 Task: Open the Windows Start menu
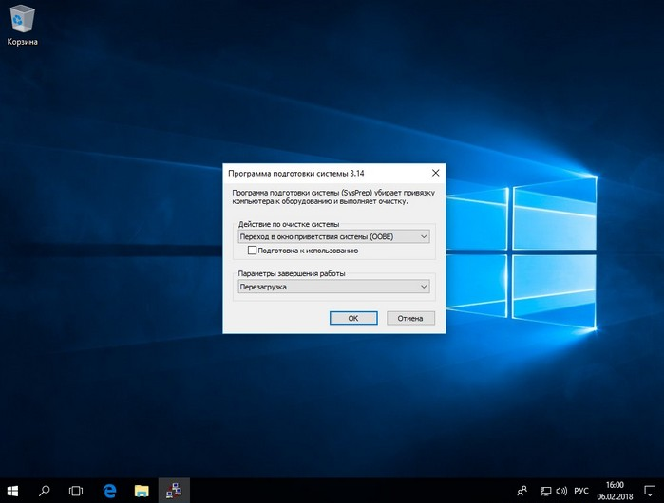point(12,491)
